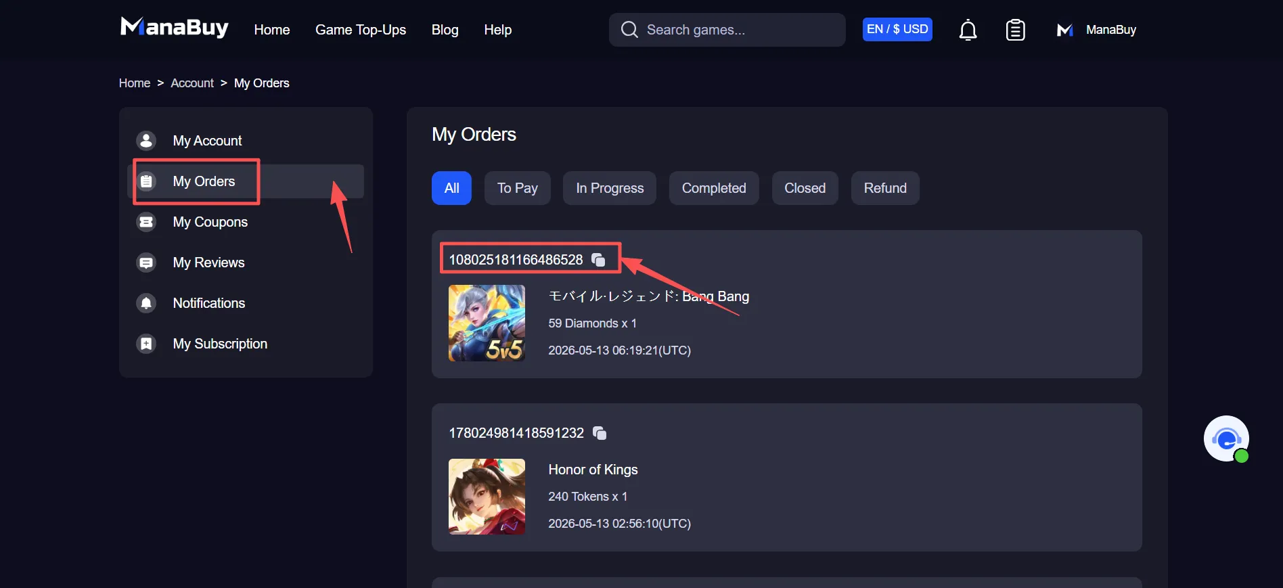Show the Completed orders tab
Viewport: 1283px width, 588px height.
coord(714,188)
